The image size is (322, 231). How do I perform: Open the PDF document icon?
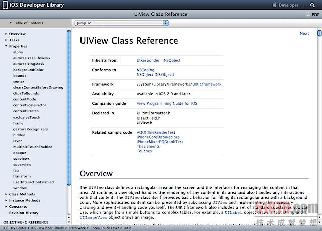(x=308, y=14)
